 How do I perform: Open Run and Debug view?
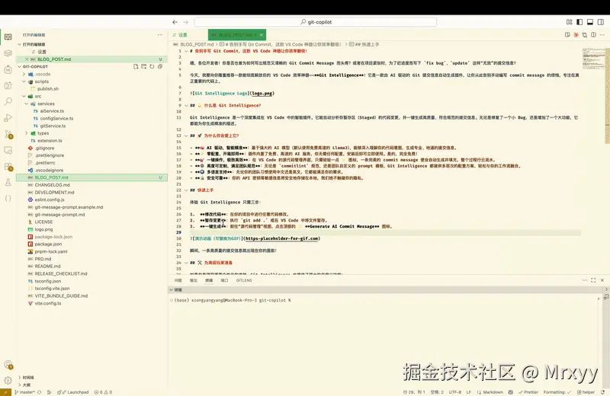click(8, 118)
